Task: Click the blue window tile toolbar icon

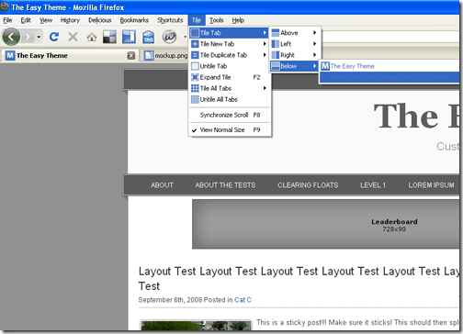Action: (129, 37)
